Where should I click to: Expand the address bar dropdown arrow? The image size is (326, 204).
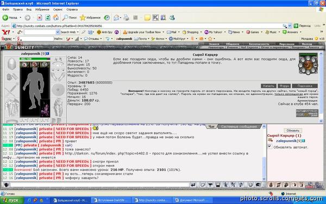click(290, 26)
